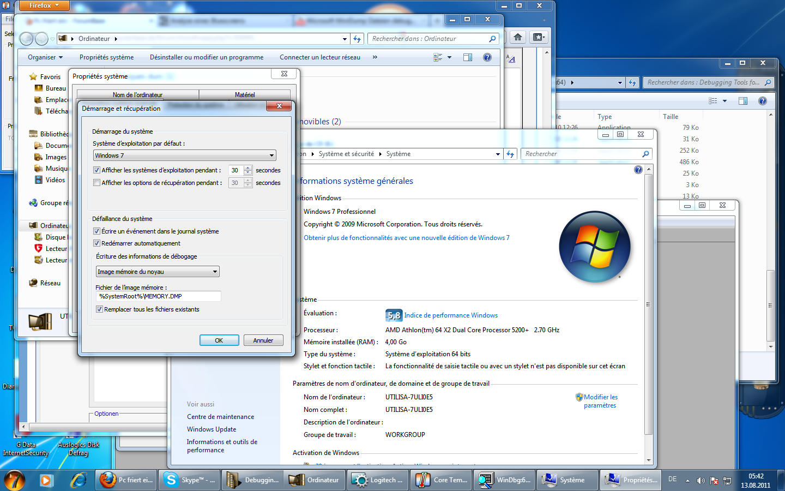The height and width of the screenshot is (491, 785).
Task: Click help icon in Debugging Tools window
Action: (763, 101)
